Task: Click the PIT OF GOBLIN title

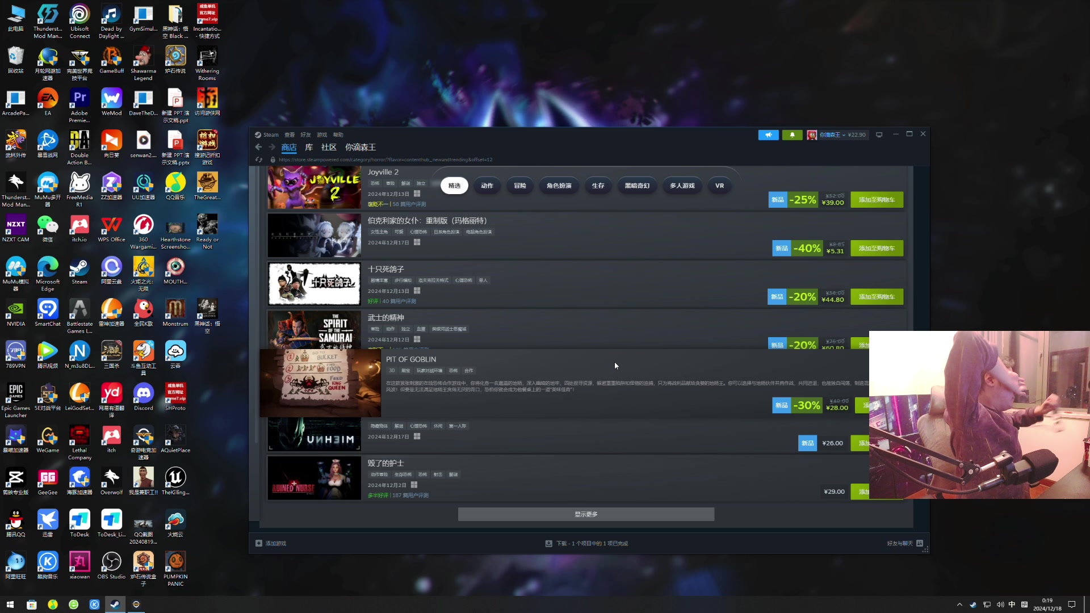Action: tap(411, 359)
